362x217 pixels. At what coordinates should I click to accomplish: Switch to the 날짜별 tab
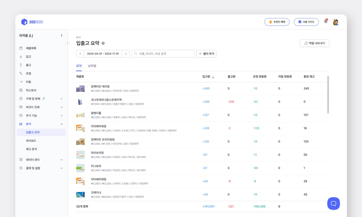coord(92,66)
